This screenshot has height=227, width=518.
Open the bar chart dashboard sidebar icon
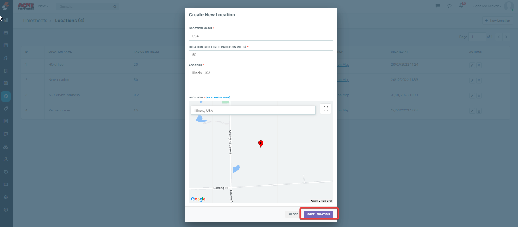click(x=6, y=20)
